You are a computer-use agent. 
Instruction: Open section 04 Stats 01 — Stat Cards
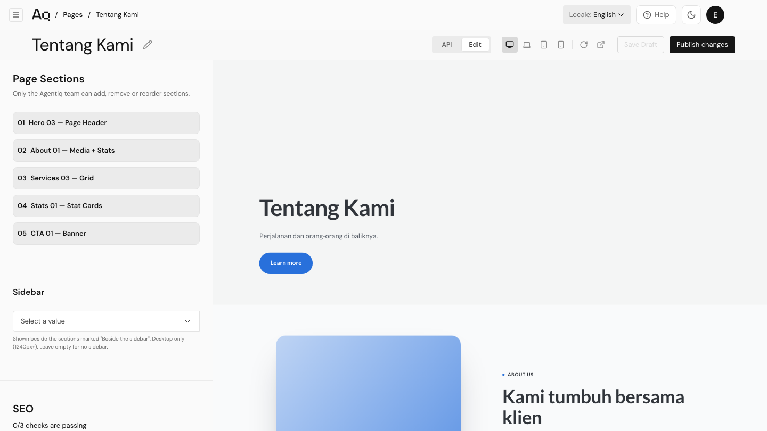pyautogui.click(x=106, y=206)
